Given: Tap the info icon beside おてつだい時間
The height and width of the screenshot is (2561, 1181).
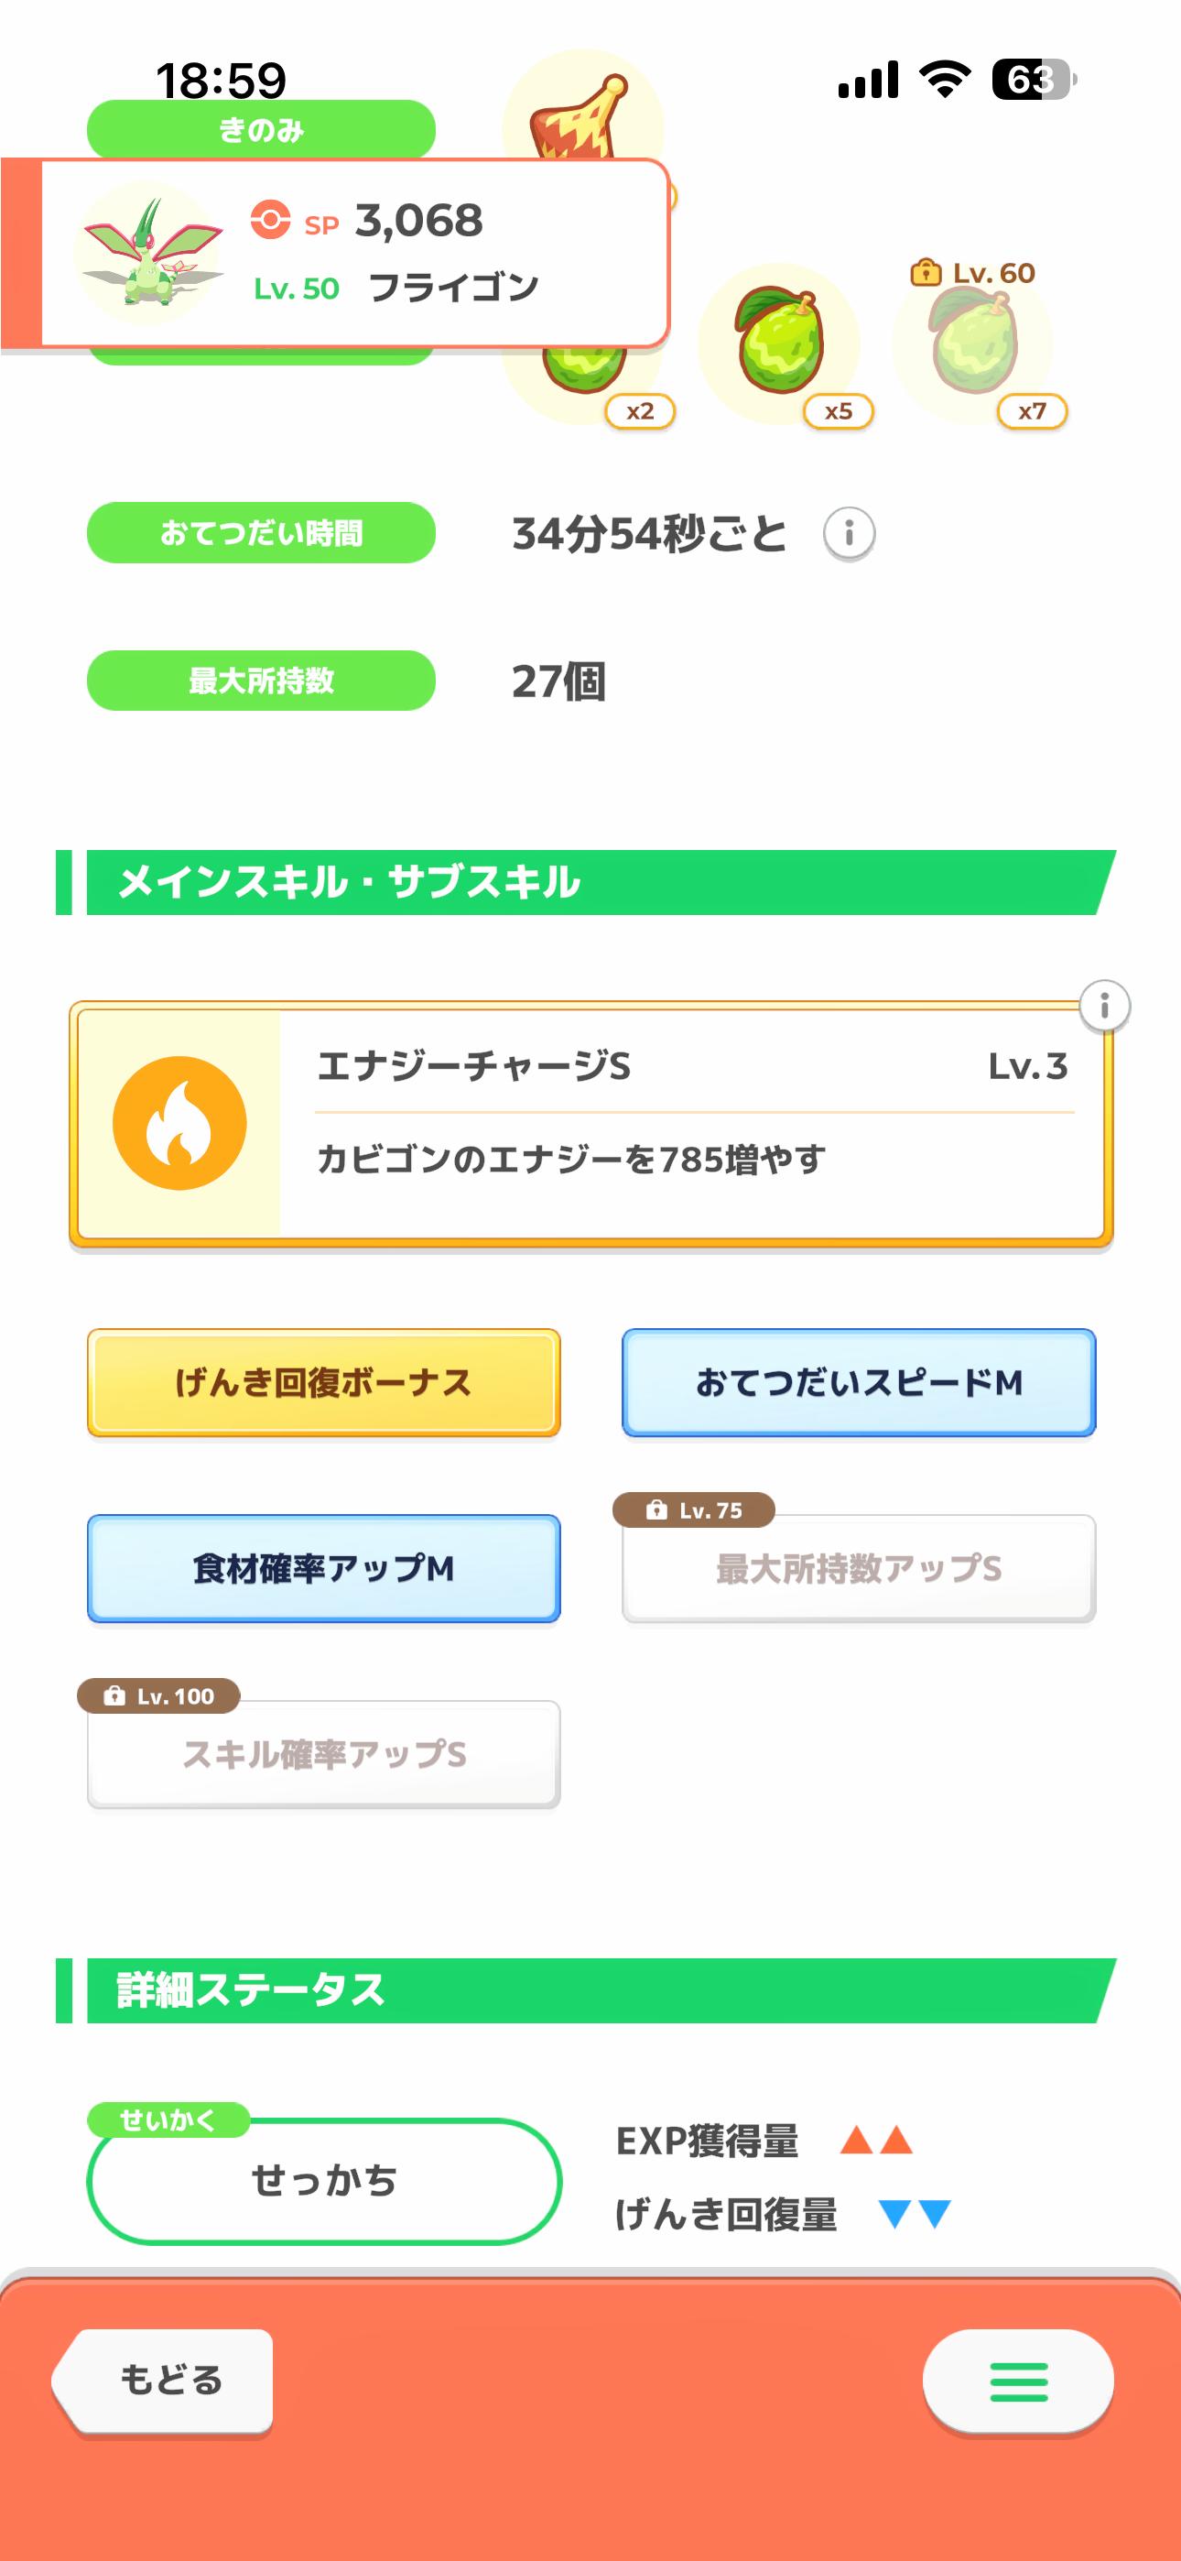Looking at the screenshot, I should click(848, 534).
